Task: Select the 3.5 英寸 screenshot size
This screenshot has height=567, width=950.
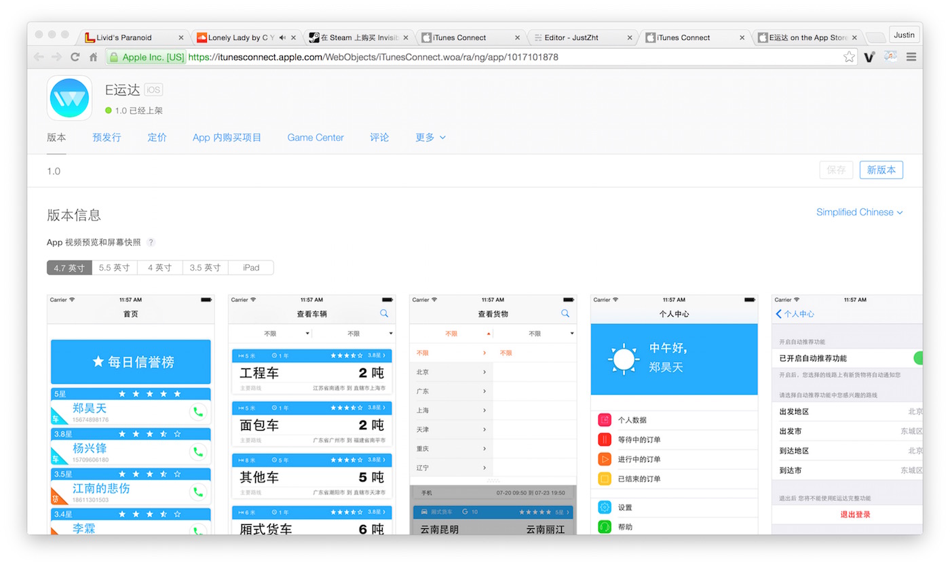Action: click(206, 268)
